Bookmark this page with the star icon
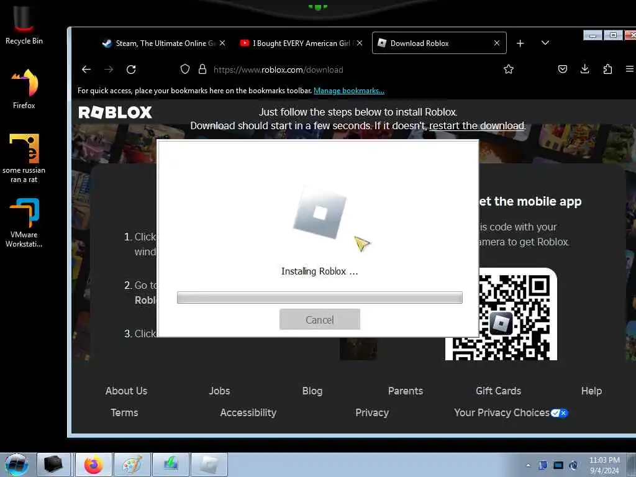 (x=508, y=70)
